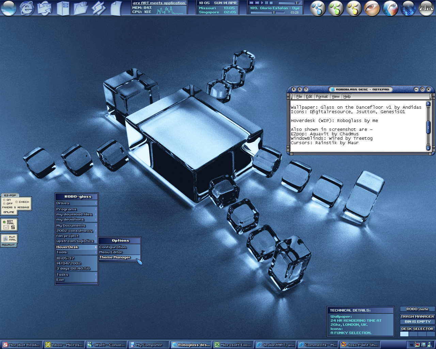436x349 pixels.
Task: Open the computer tower icon in dock
Action: pos(63,8)
